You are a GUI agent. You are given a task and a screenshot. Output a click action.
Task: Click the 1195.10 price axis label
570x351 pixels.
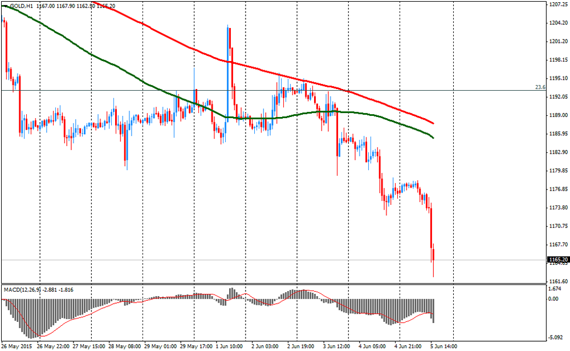pos(559,78)
